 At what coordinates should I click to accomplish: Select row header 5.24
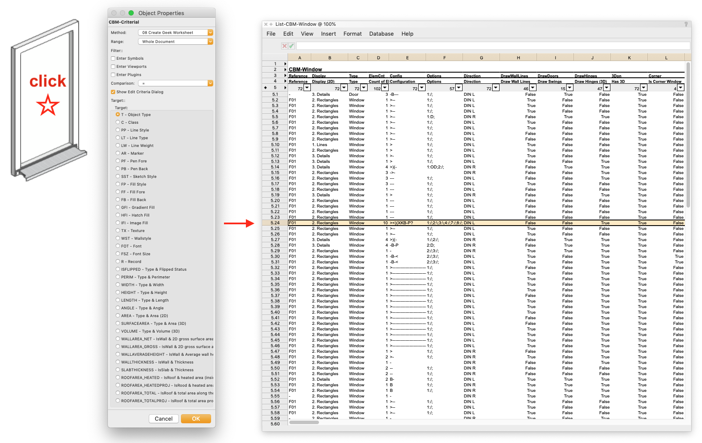(275, 223)
